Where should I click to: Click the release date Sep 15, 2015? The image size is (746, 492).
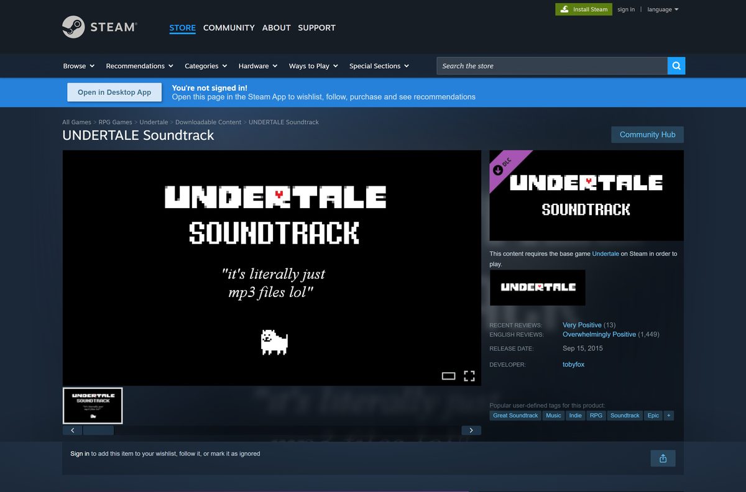pos(583,348)
